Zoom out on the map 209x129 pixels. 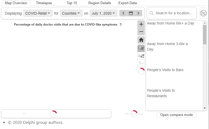[x=141, y=32]
